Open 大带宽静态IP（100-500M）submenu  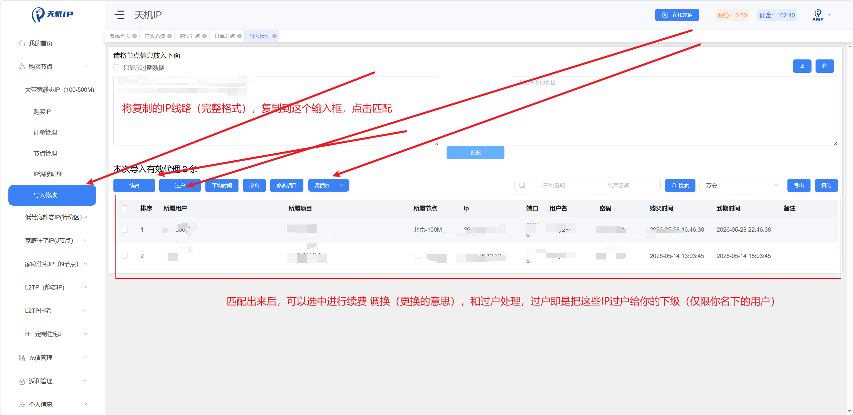coord(59,90)
